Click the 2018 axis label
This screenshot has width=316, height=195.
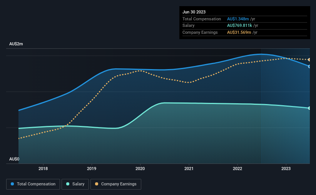(x=43, y=169)
